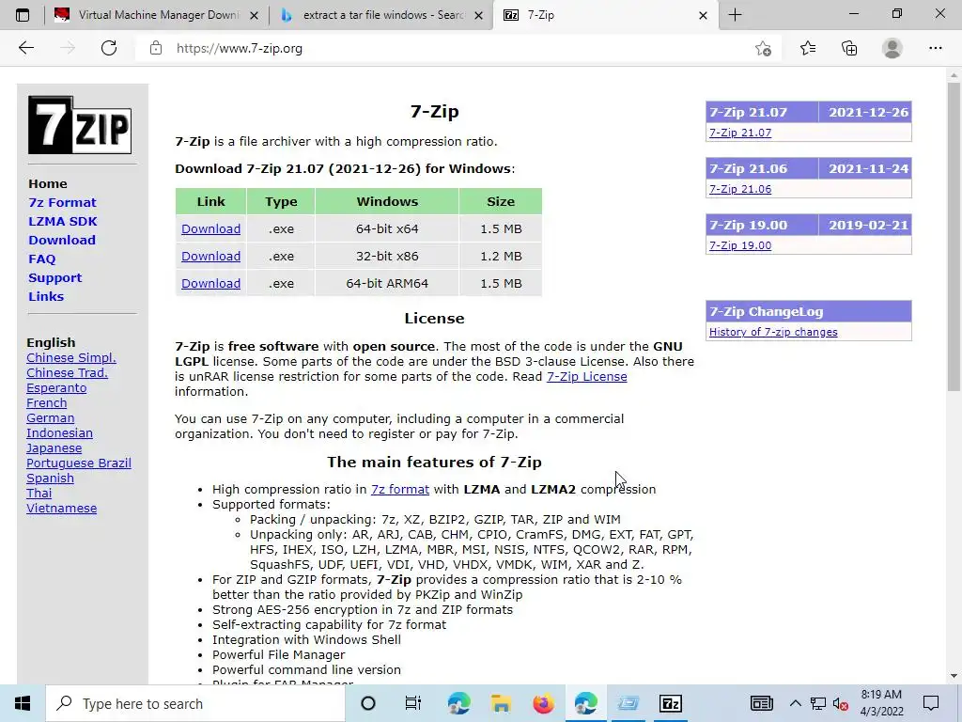
Task: Switch language to Spanish
Action: click(x=51, y=479)
